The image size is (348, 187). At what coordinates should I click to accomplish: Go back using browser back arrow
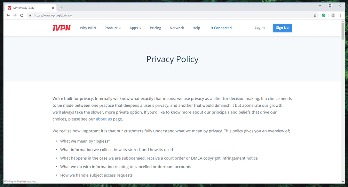click(x=8, y=15)
